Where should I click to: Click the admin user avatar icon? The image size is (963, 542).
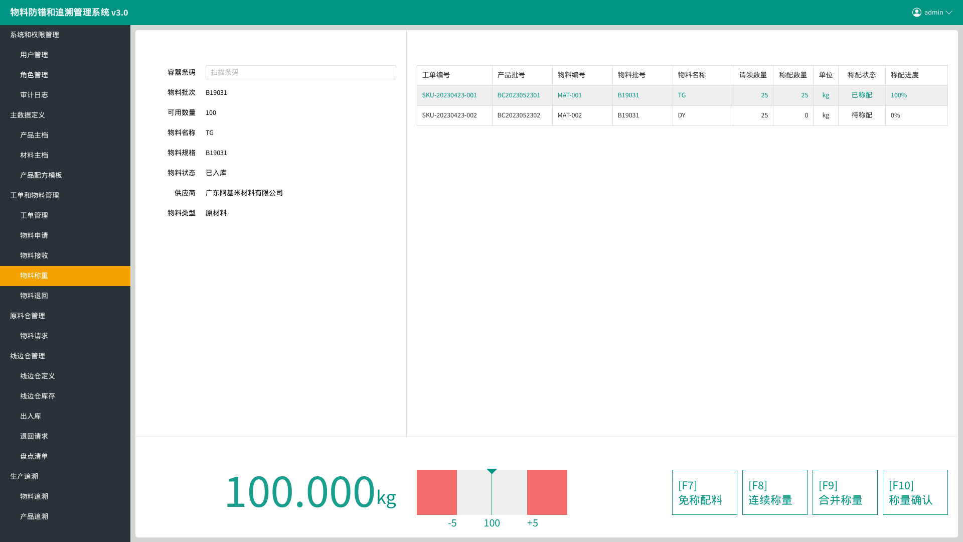pos(917,13)
